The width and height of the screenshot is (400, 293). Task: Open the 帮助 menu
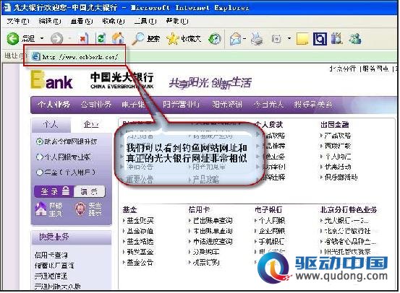click(x=177, y=21)
